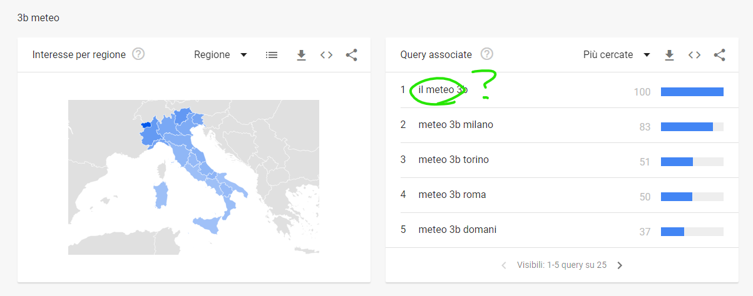Click the bar for meteo 3b torino
The image size is (753, 296).
(692, 162)
